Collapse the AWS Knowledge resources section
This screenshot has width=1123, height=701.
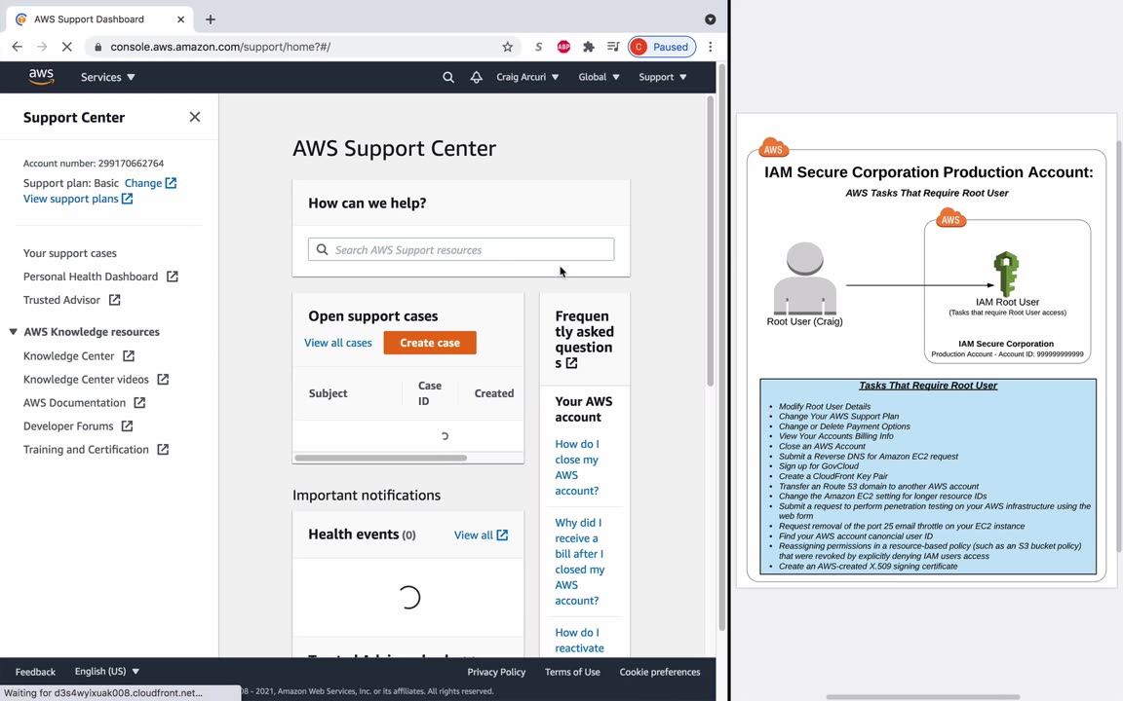(13, 332)
